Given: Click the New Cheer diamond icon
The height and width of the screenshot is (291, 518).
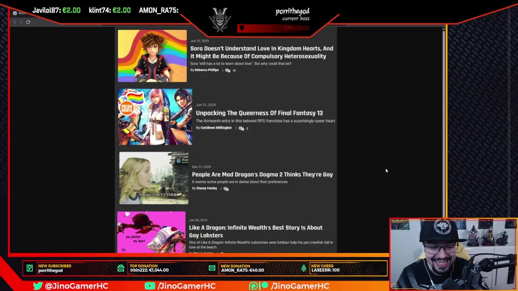Looking at the screenshot, I should pyautogui.click(x=304, y=268).
